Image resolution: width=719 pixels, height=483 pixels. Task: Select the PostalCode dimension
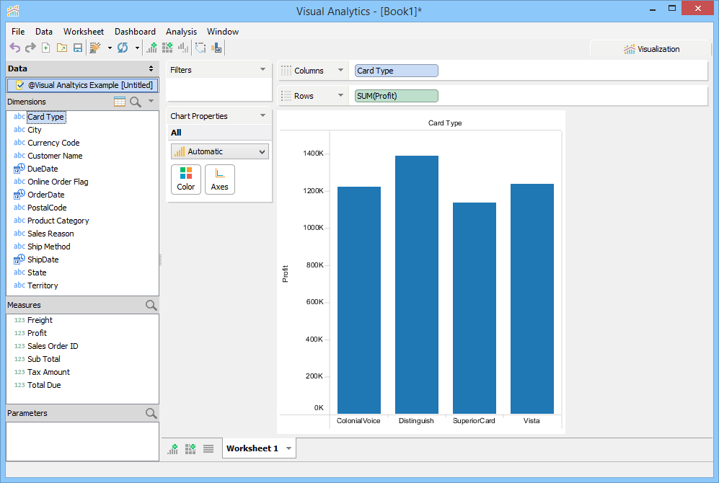tap(47, 208)
